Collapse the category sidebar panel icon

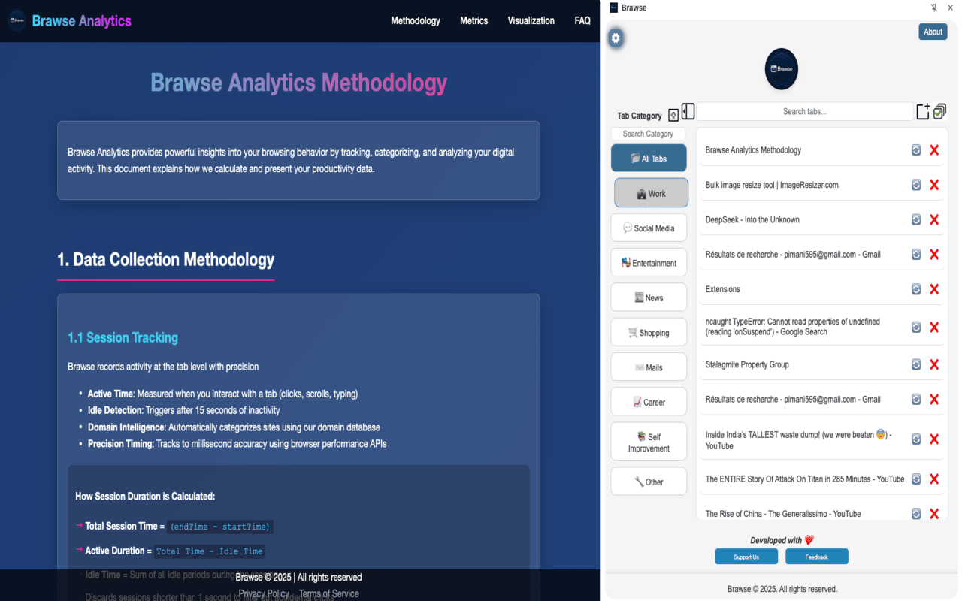coord(688,111)
